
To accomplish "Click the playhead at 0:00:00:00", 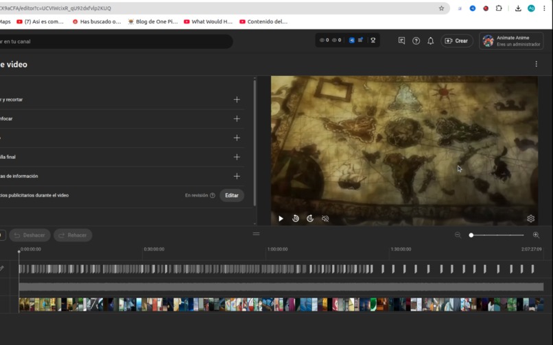I will click(x=19, y=251).
